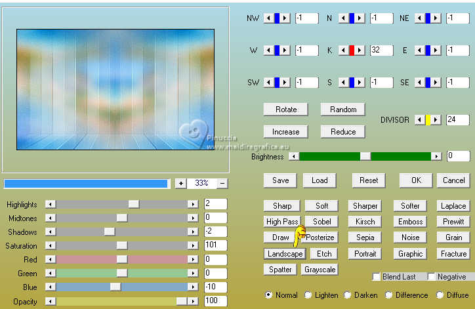Click the N value right arrow
Viewport: 475px width, 309px height.
pyautogui.click(x=360, y=18)
